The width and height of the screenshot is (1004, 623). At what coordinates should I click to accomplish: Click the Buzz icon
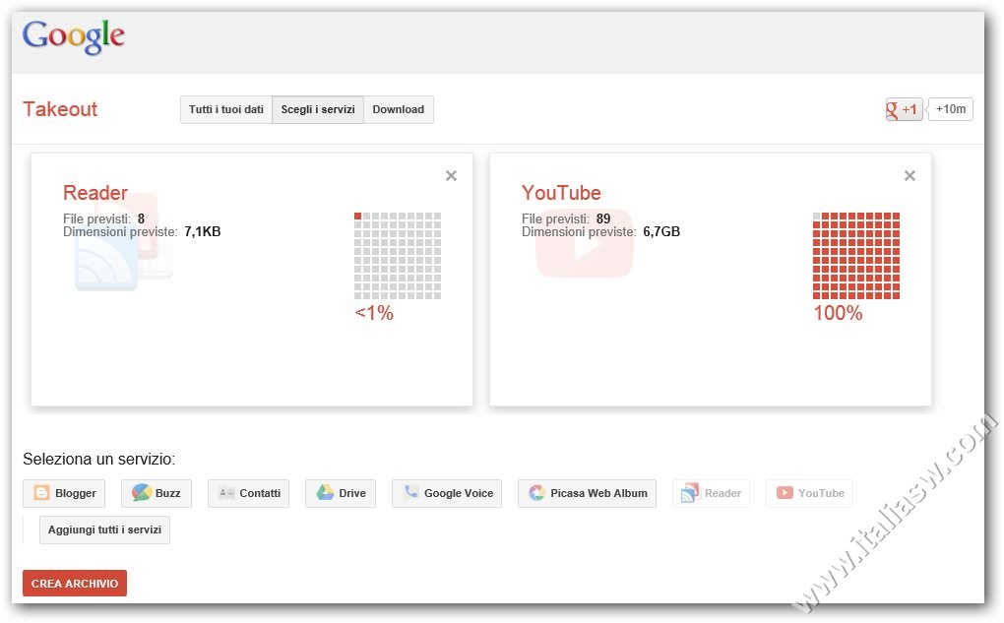point(142,492)
